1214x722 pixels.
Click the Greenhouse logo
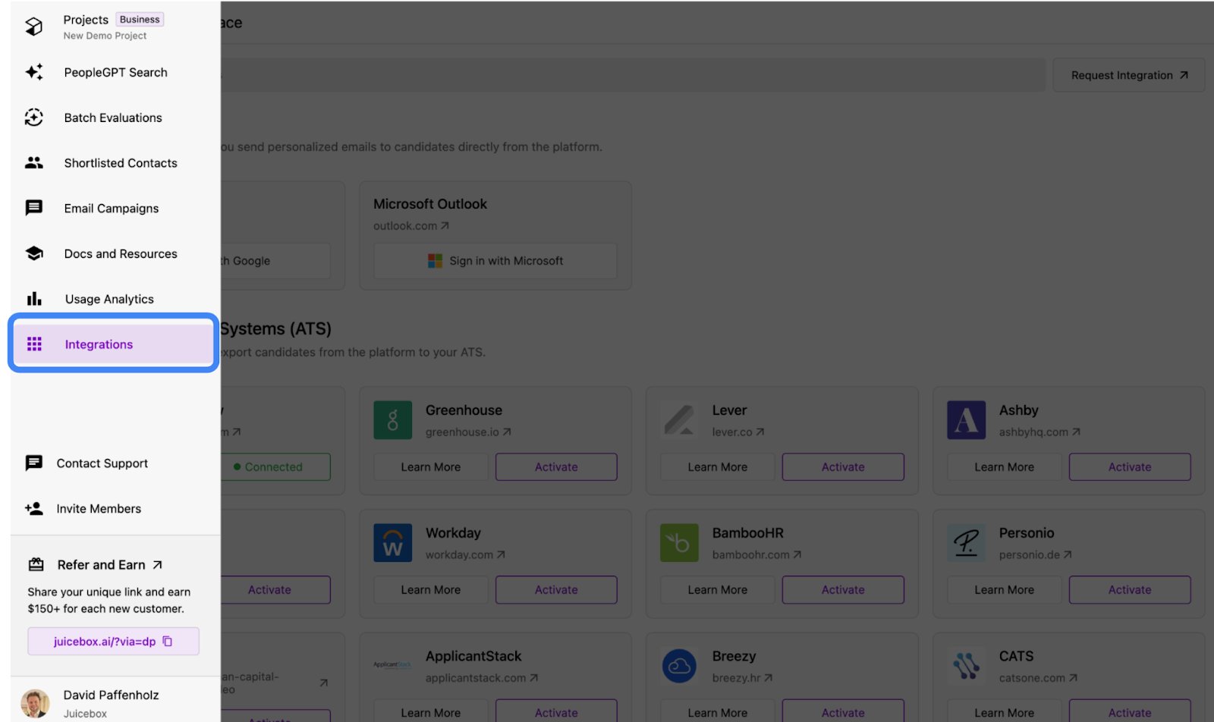coord(393,420)
